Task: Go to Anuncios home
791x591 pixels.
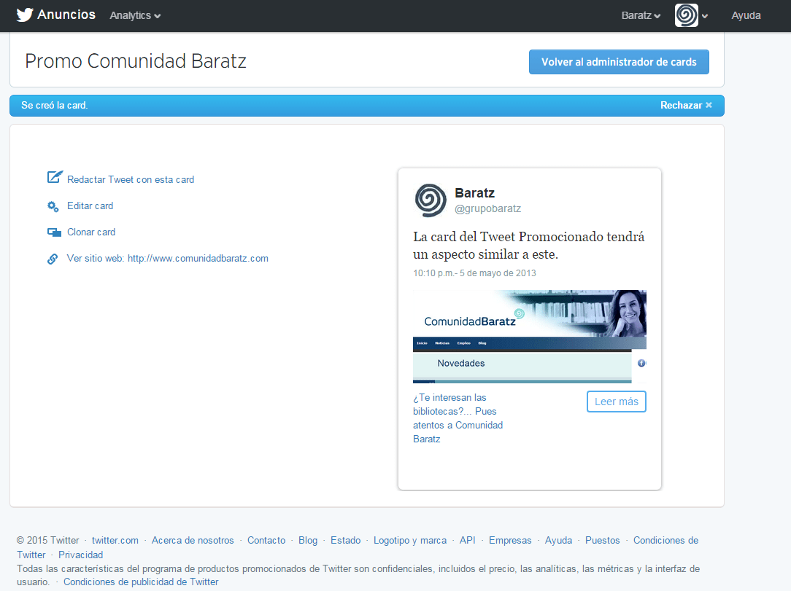Action: (x=66, y=15)
